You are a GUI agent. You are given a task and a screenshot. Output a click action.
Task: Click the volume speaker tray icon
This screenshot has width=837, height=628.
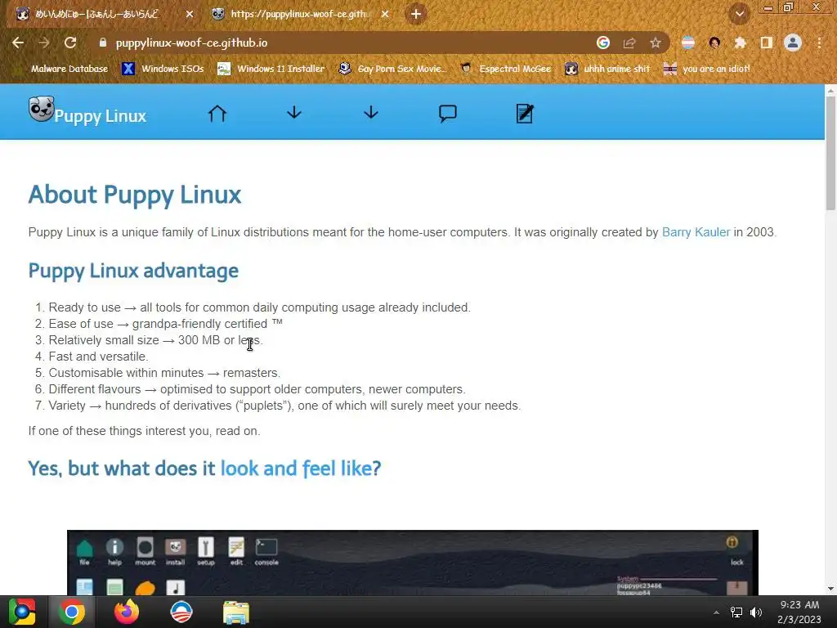[756, 612]
